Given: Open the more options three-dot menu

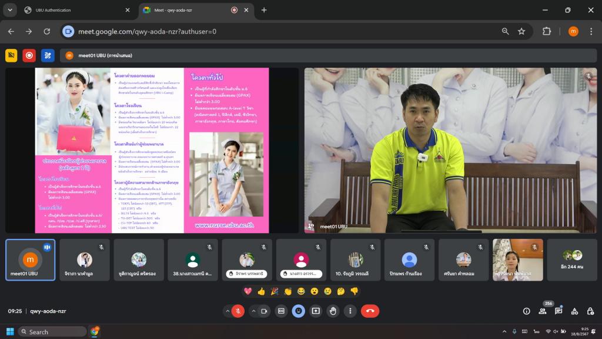Looking at the screenshot, I should (350, 311).
